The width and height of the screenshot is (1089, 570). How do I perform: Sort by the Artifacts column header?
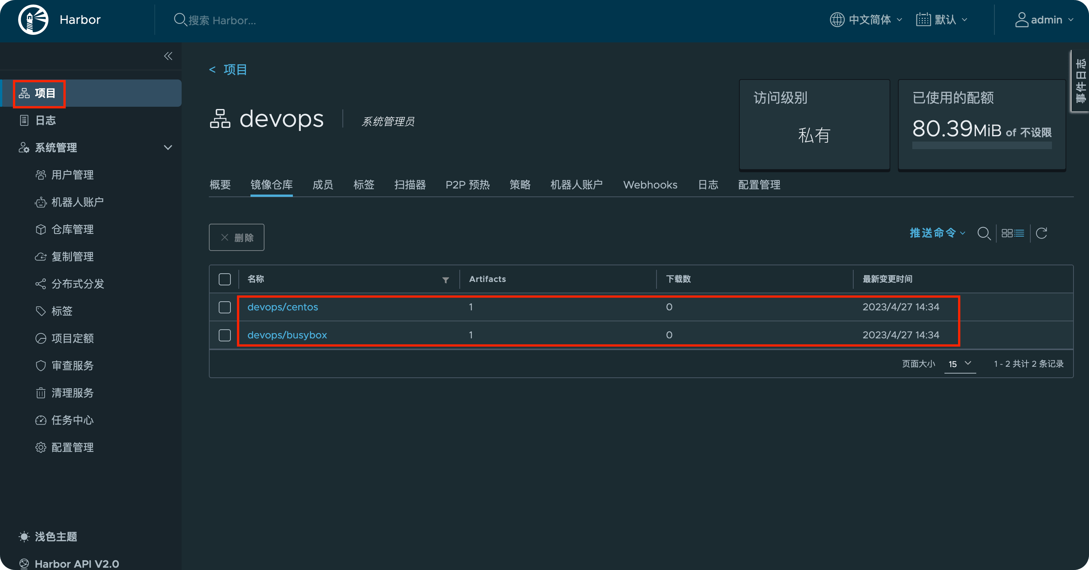(487, 279)
